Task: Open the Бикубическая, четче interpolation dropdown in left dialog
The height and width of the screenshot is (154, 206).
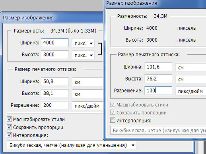Action: [x=72, y=145]
